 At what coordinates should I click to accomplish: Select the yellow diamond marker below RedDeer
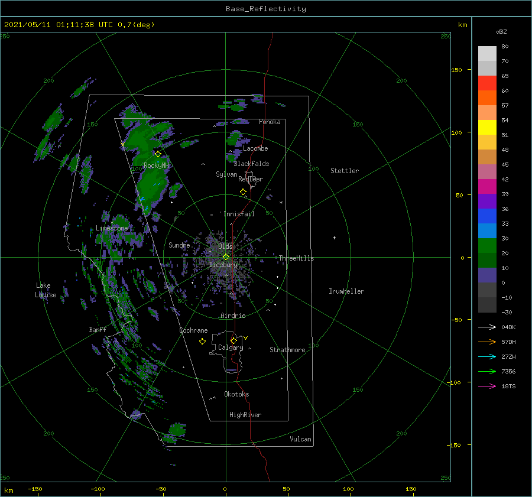point(243,192)
